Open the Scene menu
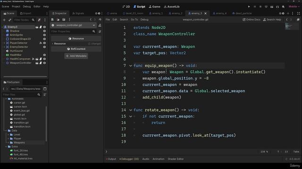The height and width of the screenshot is (169, 302). pos(5,7)
